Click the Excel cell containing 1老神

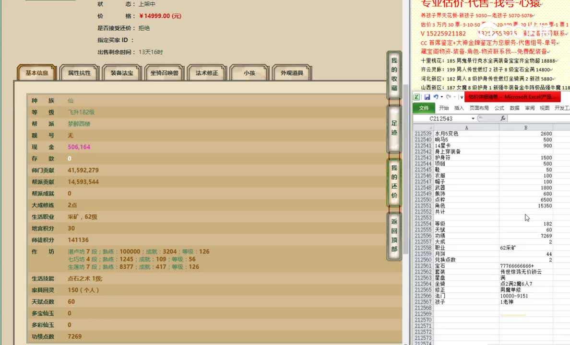click(x=526, y=302)
